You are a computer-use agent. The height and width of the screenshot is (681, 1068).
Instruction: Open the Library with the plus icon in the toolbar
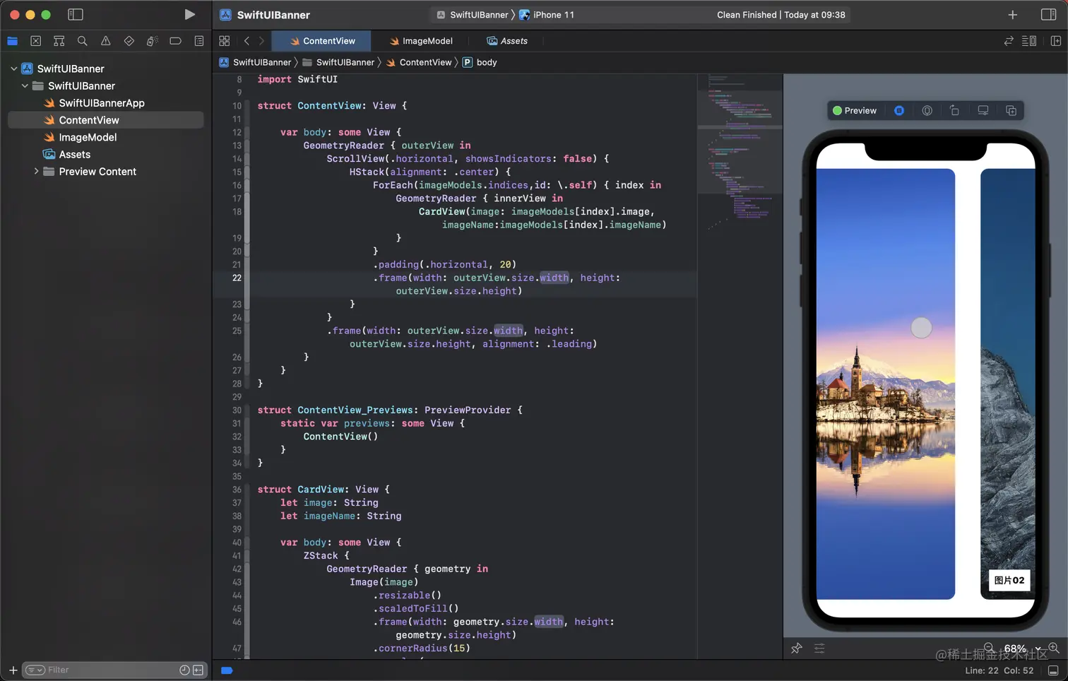click(1012, 14)
